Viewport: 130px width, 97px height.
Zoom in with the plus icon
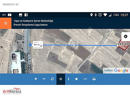pyautogui.click(x=36, y=79)
